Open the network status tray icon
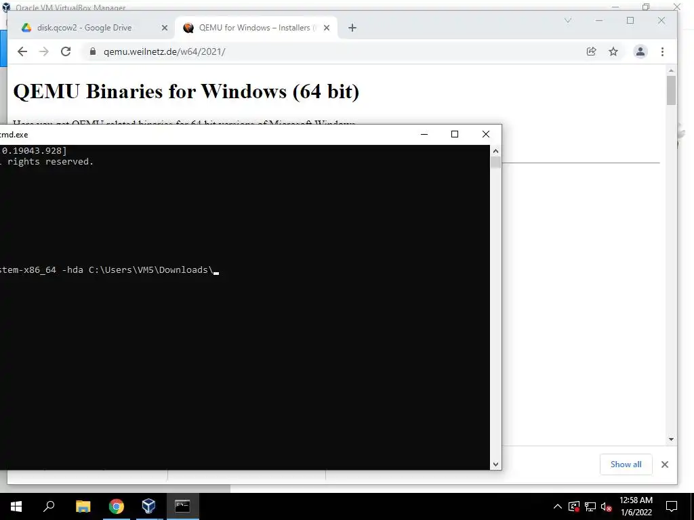 (590, 506)
